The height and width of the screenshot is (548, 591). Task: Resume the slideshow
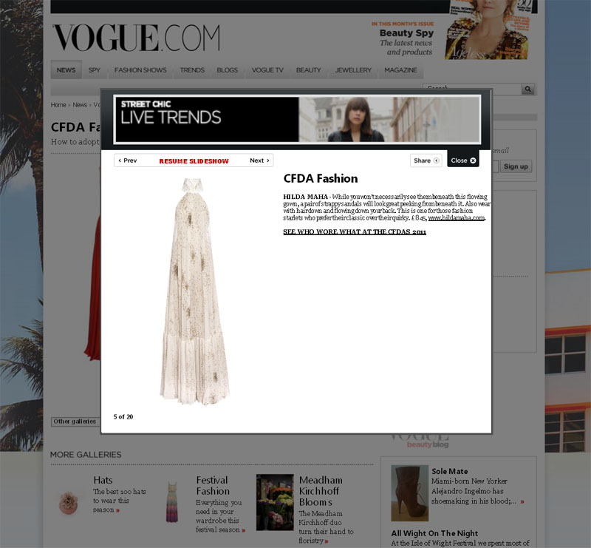click(x=194, y=161)
